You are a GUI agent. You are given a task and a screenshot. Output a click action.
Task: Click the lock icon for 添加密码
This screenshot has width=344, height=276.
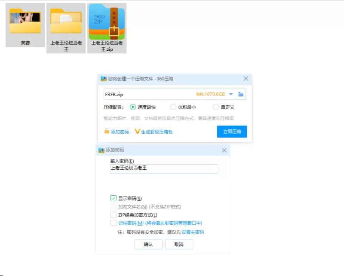[x=107, y=132]
